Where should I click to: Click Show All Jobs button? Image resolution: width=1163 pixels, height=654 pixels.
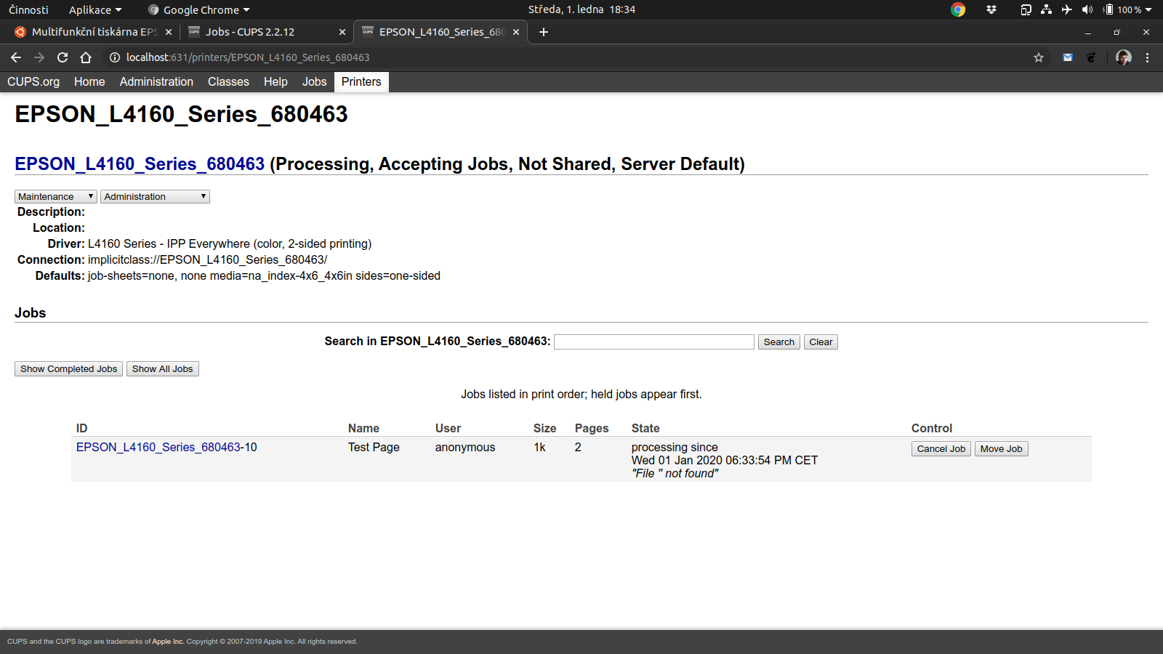point(163,369)
